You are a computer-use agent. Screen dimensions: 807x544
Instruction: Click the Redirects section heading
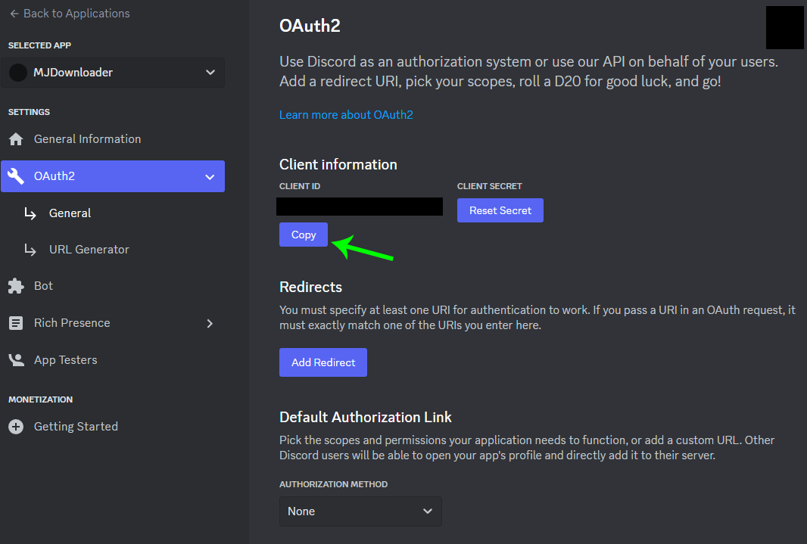[311, 287]
